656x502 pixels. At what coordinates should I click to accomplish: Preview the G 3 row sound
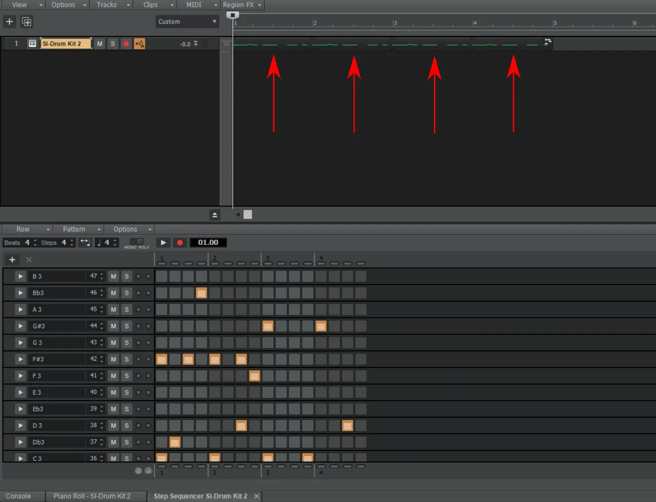point(20,342)
